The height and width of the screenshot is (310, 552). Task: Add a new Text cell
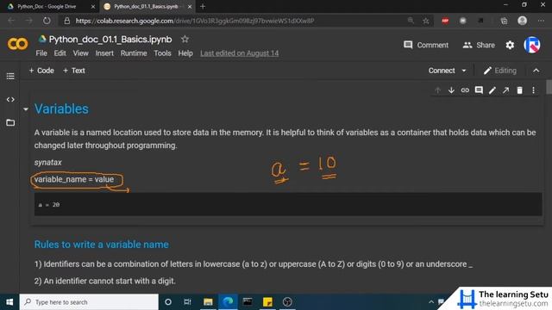click(x=74, y=71)
